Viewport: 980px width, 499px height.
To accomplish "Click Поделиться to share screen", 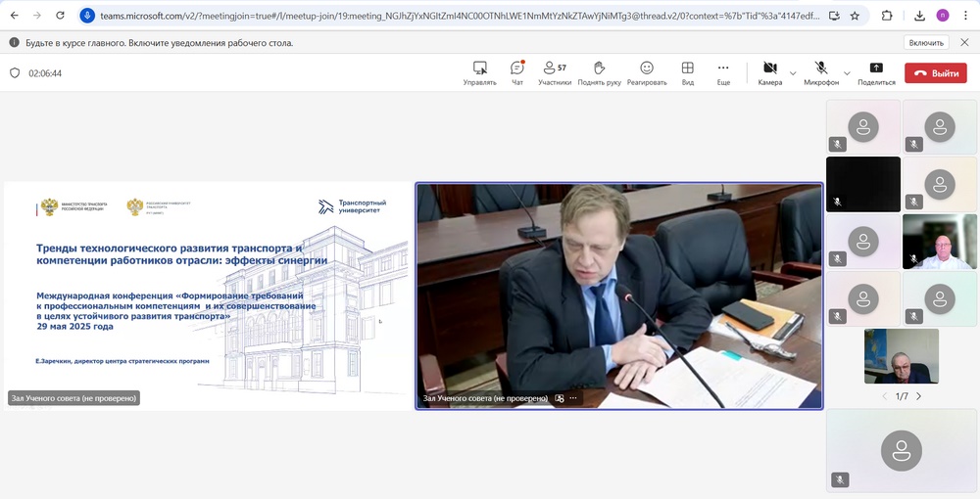I will 876,73.
